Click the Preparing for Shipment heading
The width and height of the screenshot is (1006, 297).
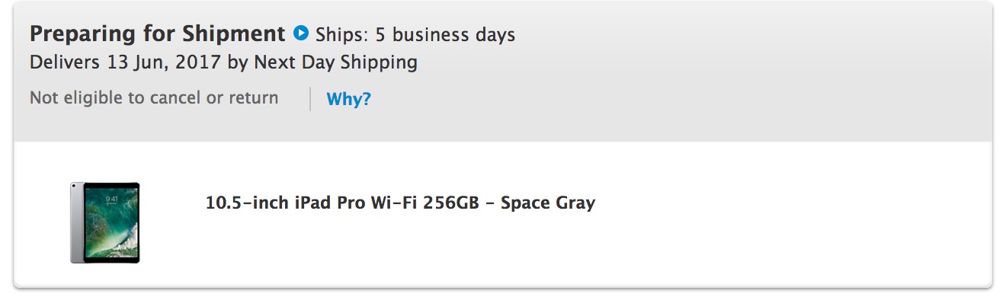point(157,34)
